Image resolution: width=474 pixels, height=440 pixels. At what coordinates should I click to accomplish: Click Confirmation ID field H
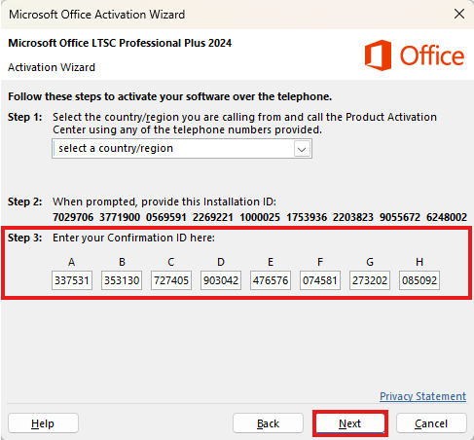[419, 280]
